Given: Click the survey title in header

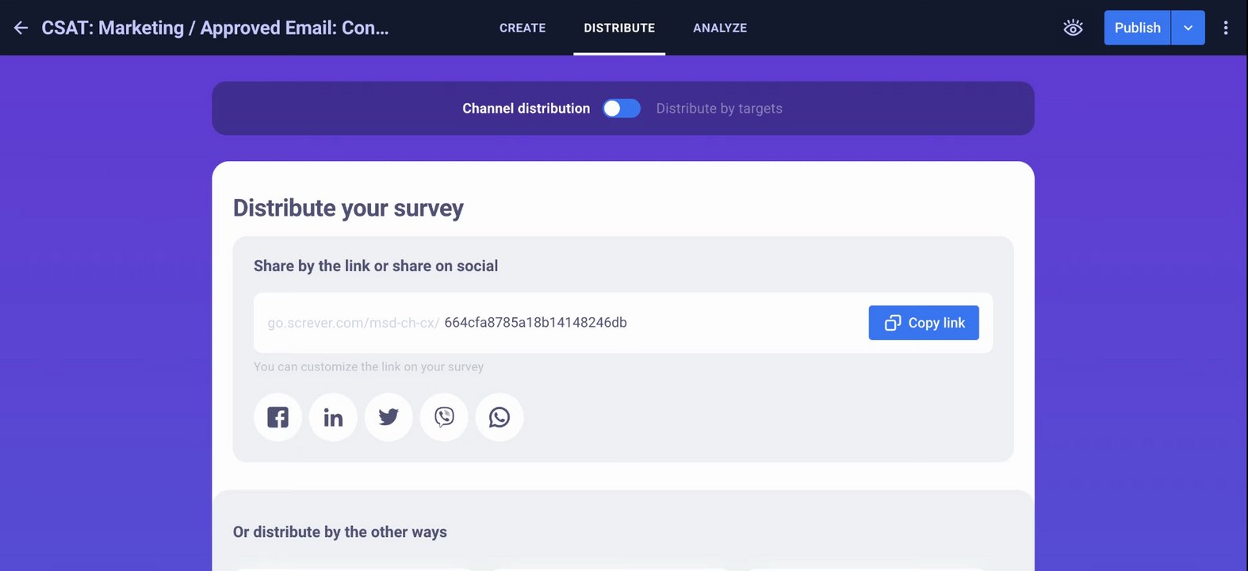Looking at the screenshot, I should click(215, 28).
